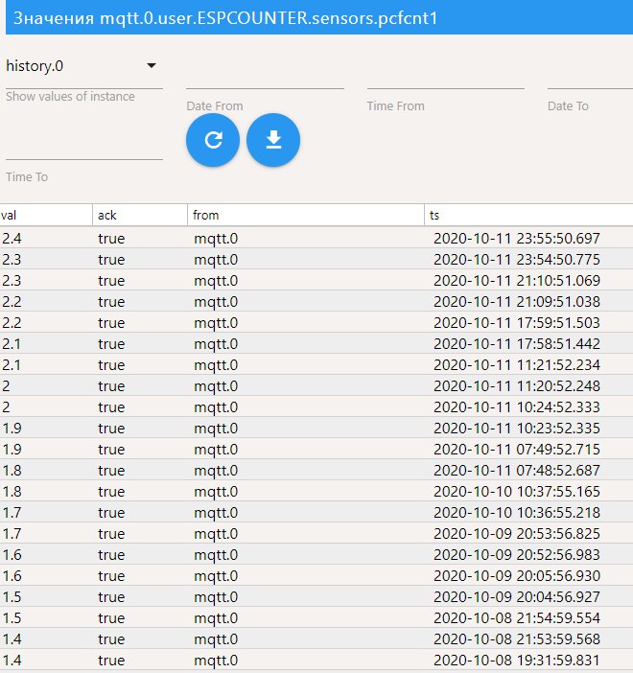Image resolution: width=633 pixels, height=673 pixels.
Task: Select timestamp 2020-10-11 17:58:51.442
Action: tap(517, 343)
